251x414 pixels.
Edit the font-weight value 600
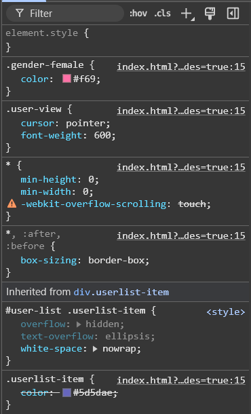(x=102, y=136)
